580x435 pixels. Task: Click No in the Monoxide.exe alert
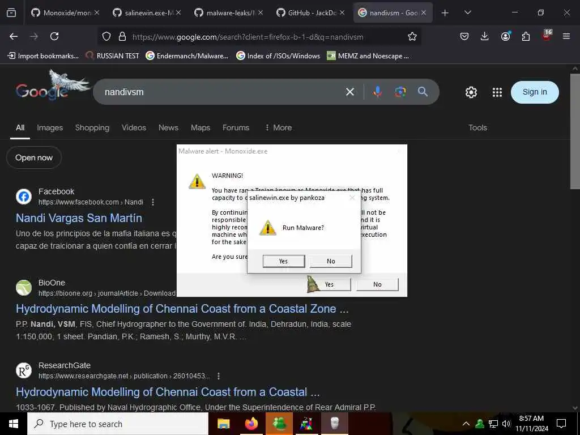tap(377, 284)
